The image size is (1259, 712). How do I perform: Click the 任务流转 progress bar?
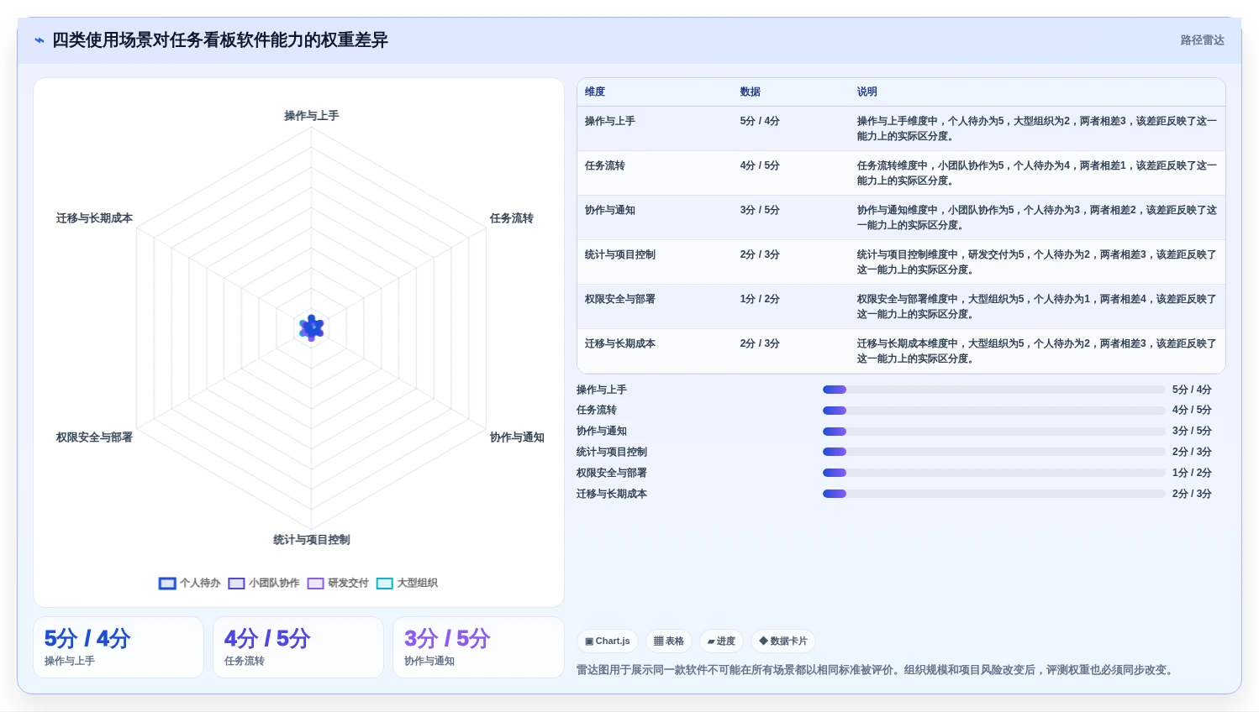click(994, 411)
